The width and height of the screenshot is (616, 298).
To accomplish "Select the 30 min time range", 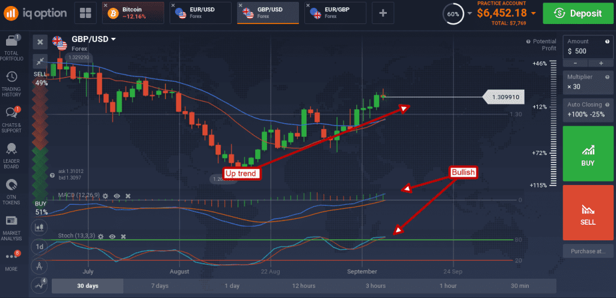I will pyautogui.click(x=520, y=286).
